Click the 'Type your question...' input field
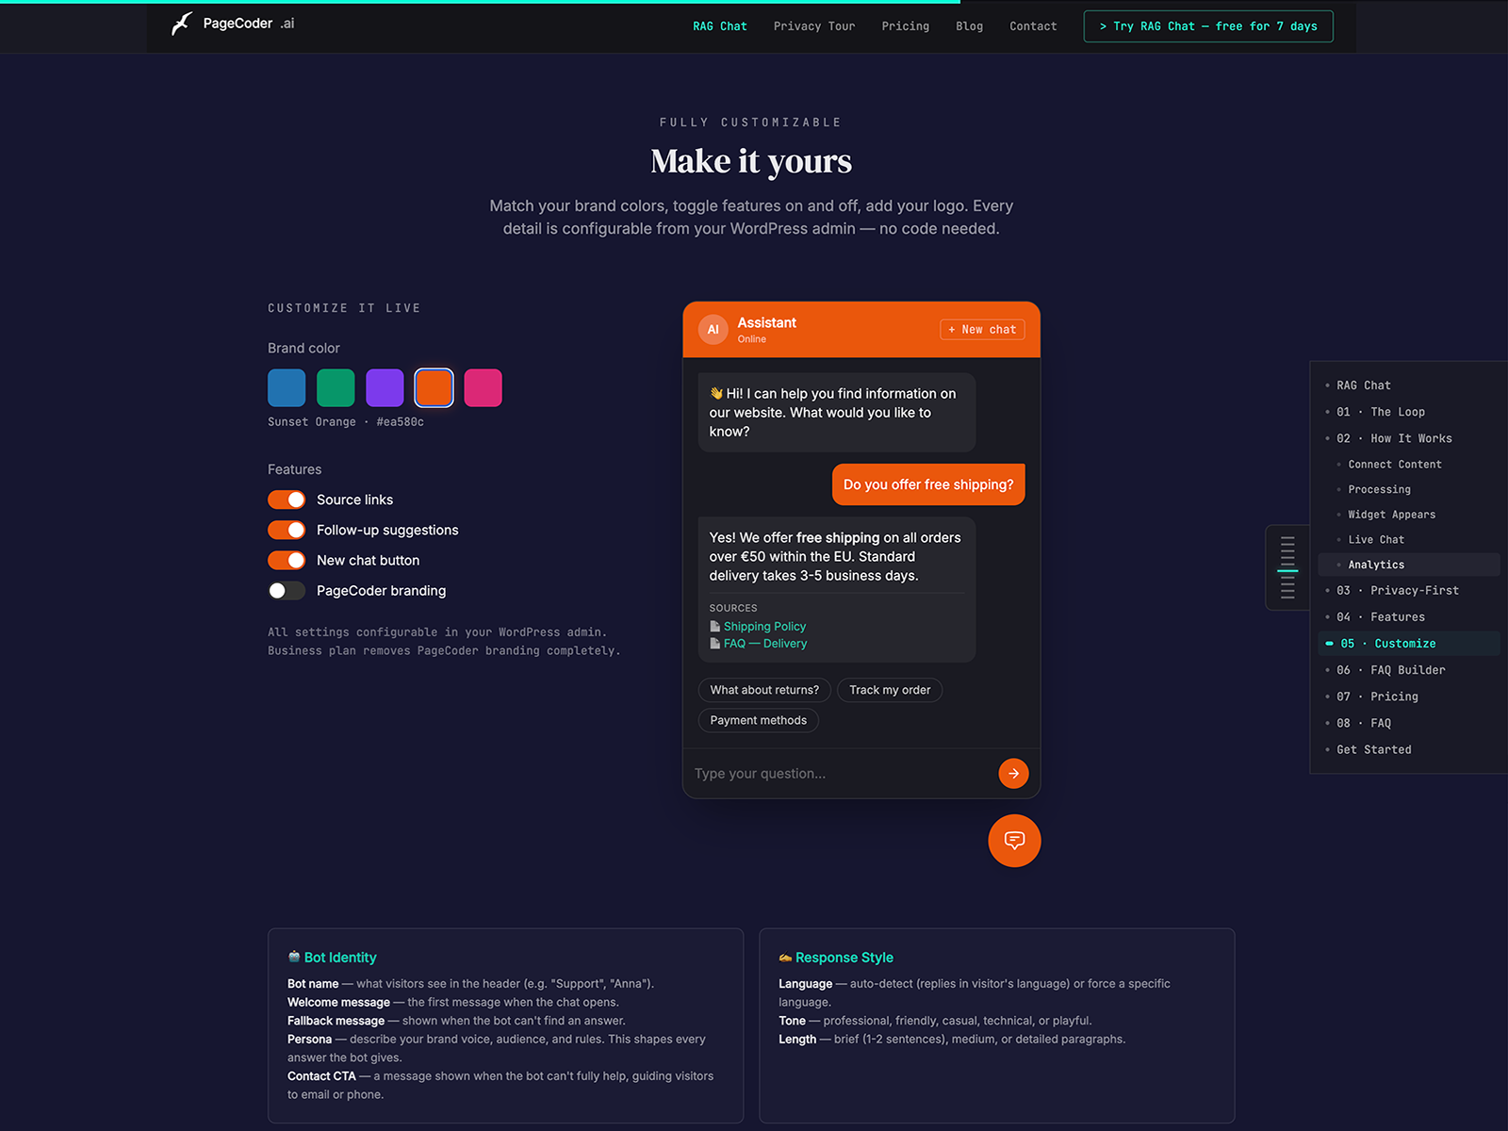 839,774
